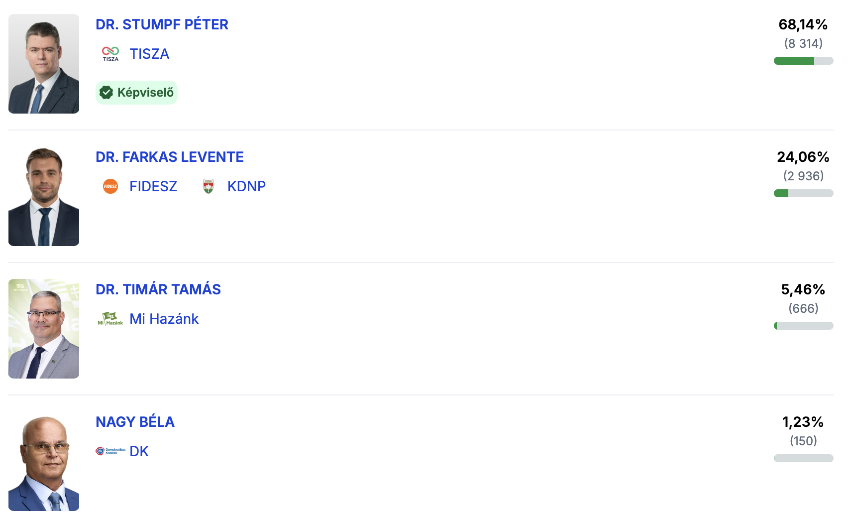
Task: Open Dr. Stumpf Péter's candidate page
Action: pos(162,24)
